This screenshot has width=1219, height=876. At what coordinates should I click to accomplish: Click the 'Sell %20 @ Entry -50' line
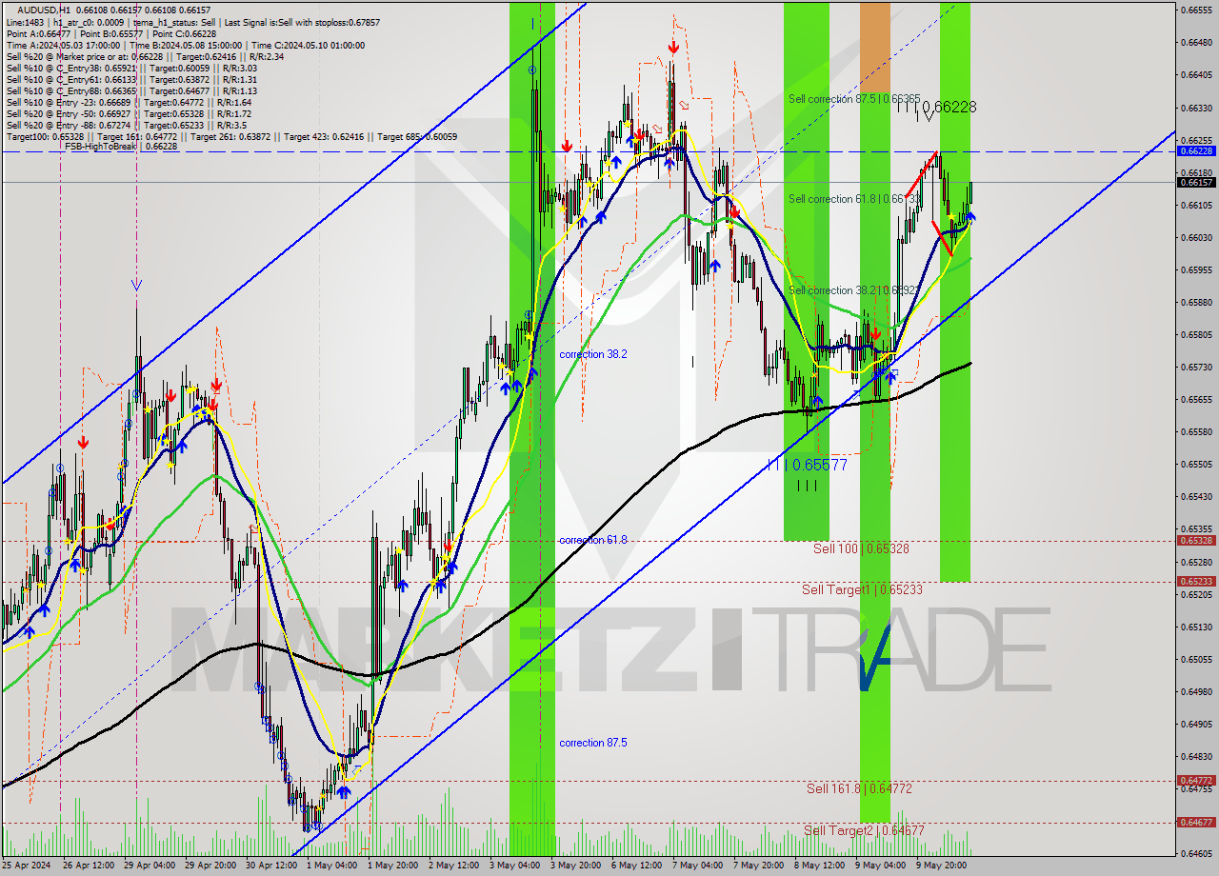tap(130, 113)
